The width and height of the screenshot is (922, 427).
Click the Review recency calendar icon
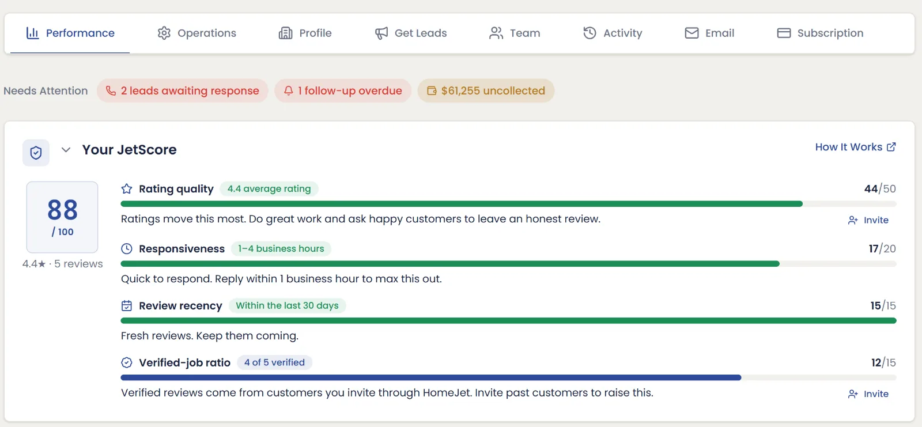pyautogui.click(x=127, y=305)
